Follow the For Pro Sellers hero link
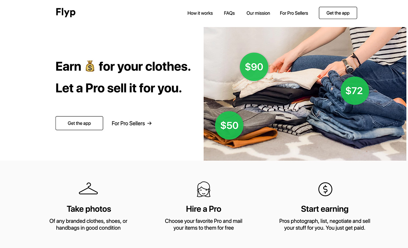Viewport: 408px width, 248px height. tap(132, 123)
